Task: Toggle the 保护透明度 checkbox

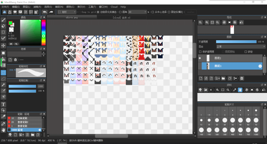Action: pyautogui.click(x=200, y=52)
